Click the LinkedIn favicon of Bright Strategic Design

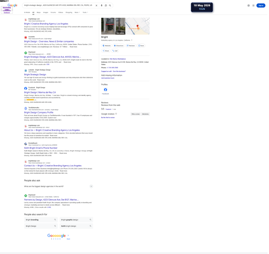[26, 71]
